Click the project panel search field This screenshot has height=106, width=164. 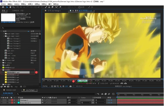21,28
